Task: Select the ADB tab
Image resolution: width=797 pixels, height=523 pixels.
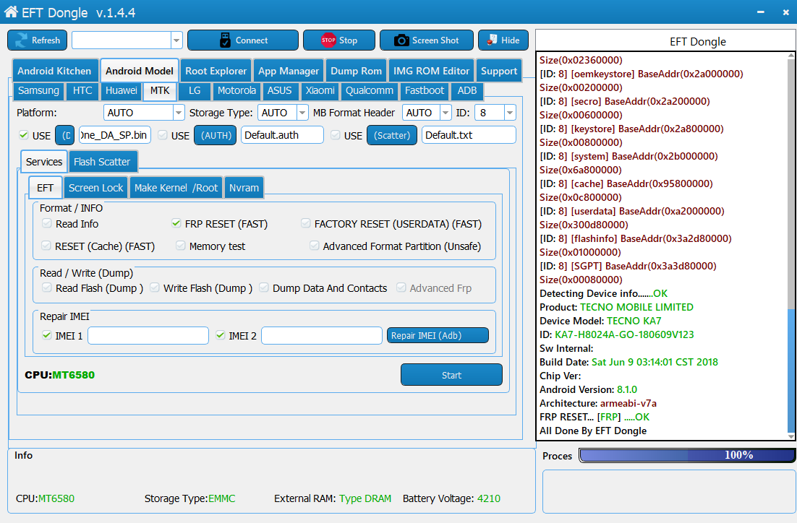Action: coord(467,90)
